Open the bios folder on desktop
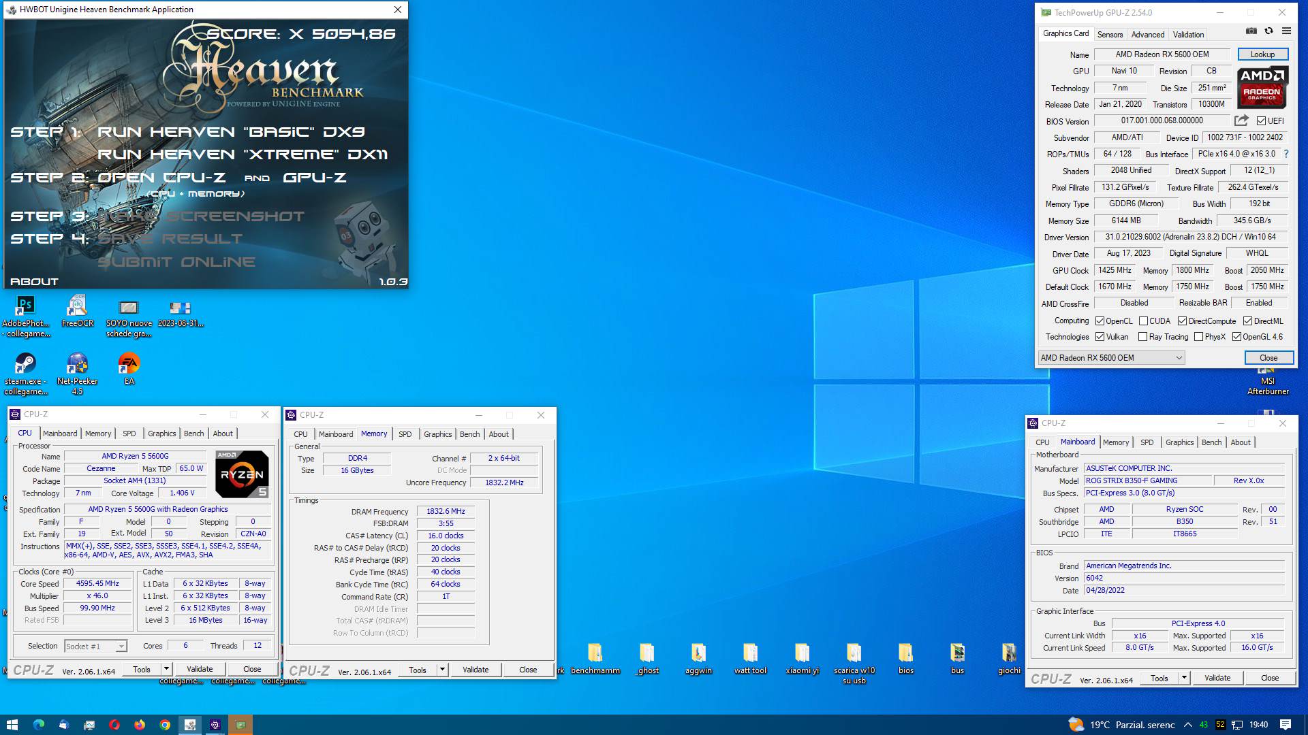The width and height of the screenshot is (1308, 735). pos(905,659)
